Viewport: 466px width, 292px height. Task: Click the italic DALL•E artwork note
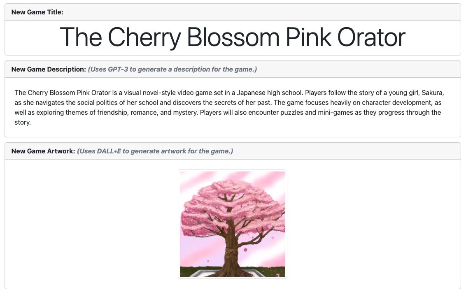[155, 151]
